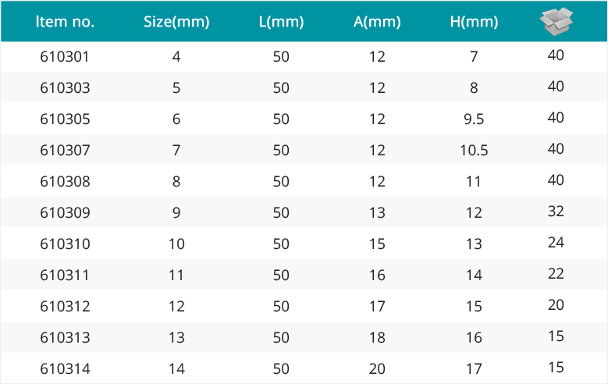This screenshot has width=608, height=384.
Task: Select item number 610311
Action: [x=65, y=275]
